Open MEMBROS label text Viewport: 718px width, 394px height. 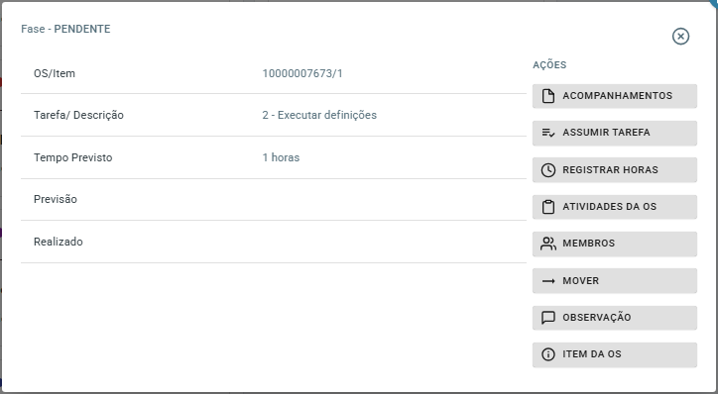click(x=588, y=243)
